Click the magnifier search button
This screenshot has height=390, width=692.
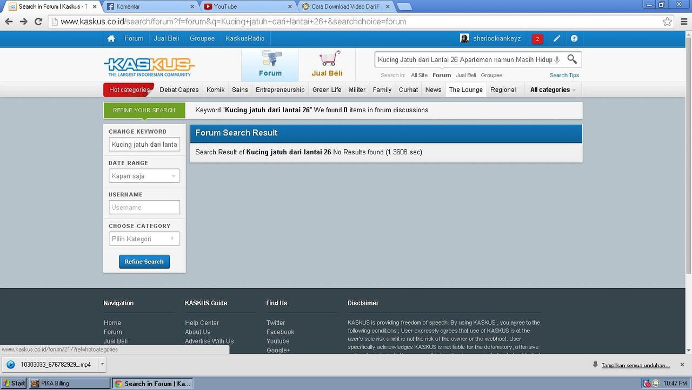572,59
